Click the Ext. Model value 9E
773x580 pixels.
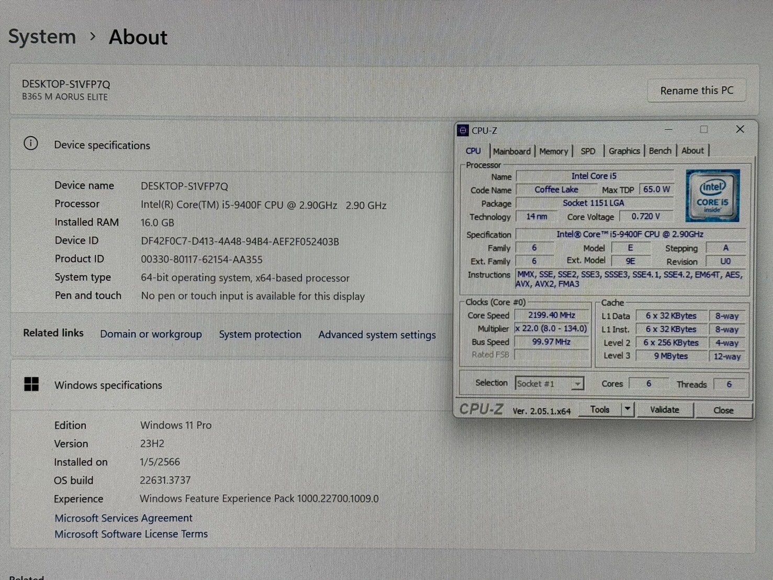(x=631, y=261)
